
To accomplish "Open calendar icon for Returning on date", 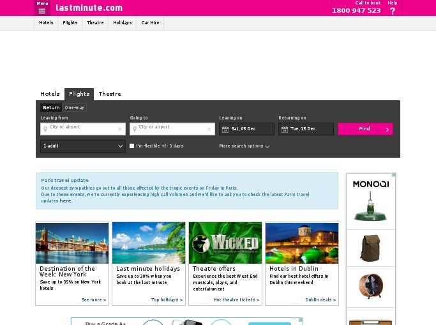I will [285, 129].
